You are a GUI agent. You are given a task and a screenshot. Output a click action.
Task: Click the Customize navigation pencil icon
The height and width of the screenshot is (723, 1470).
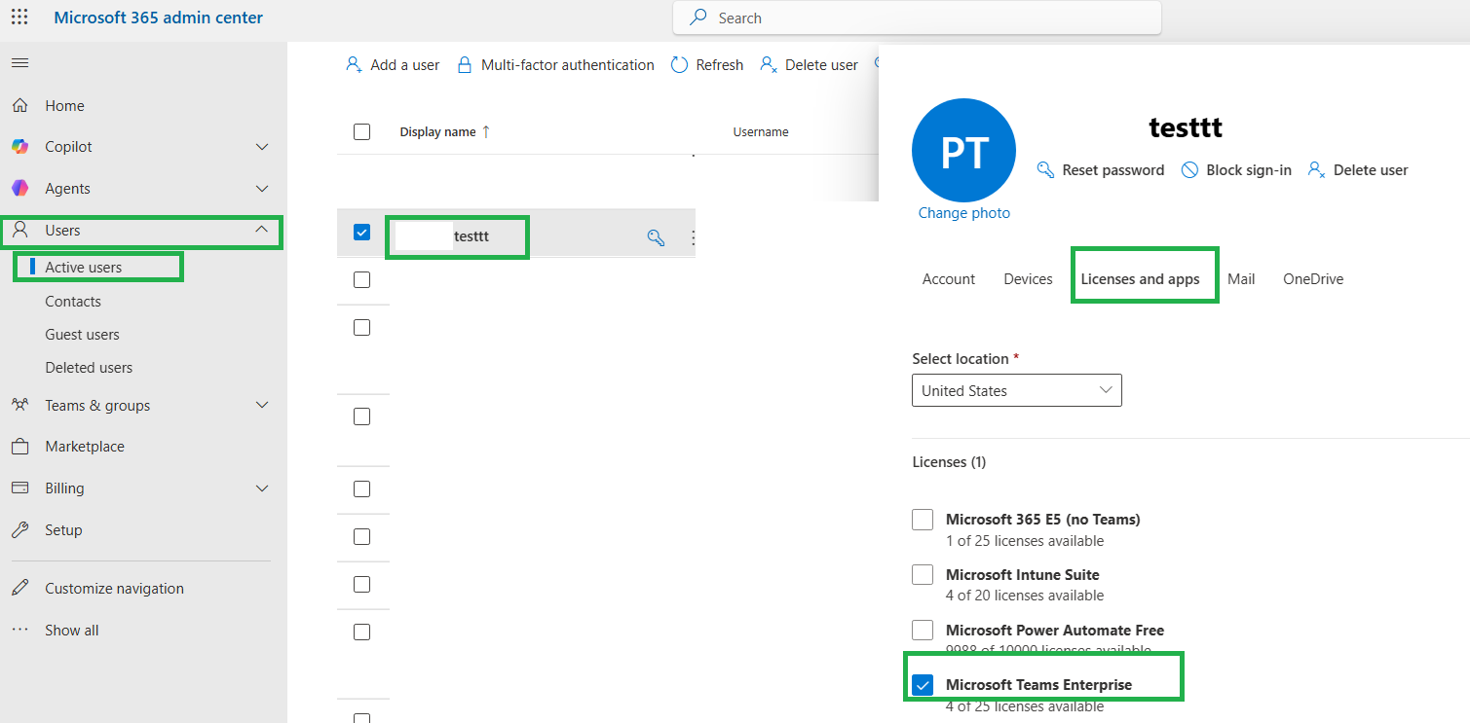19,588
